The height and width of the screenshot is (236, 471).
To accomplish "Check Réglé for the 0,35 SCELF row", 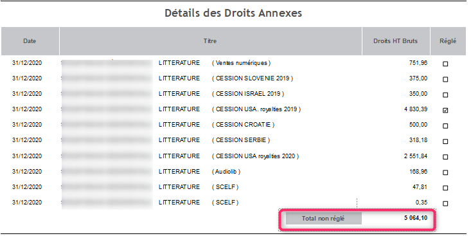I will 445,204.
